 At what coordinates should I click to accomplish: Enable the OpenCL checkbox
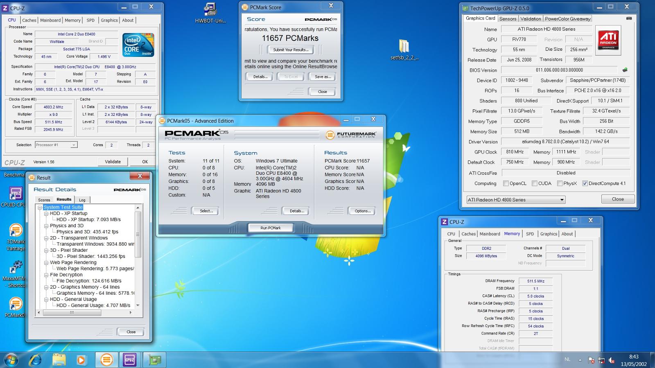pyautogui.click(x=506, y=183)
